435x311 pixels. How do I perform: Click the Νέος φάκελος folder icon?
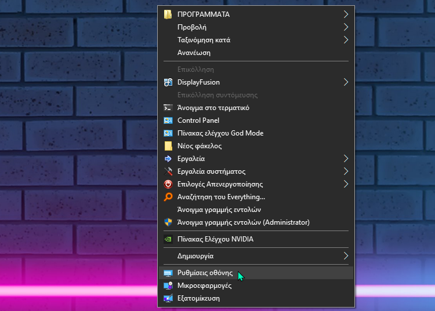coord(168,146)
